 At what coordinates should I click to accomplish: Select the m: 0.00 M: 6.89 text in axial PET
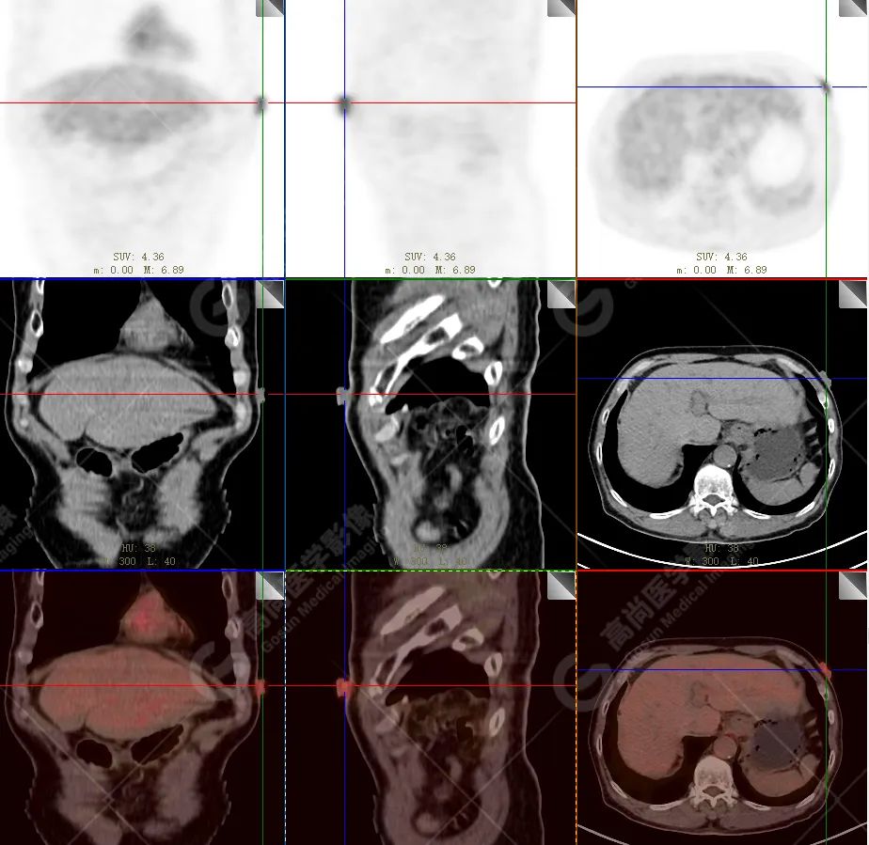721,270
